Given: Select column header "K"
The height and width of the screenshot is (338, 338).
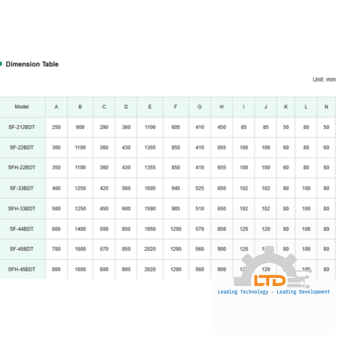Looking at the screenshot, I should (x=286, y=106).
